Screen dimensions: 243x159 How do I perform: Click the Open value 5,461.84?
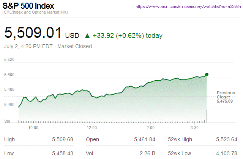(145, 140)
